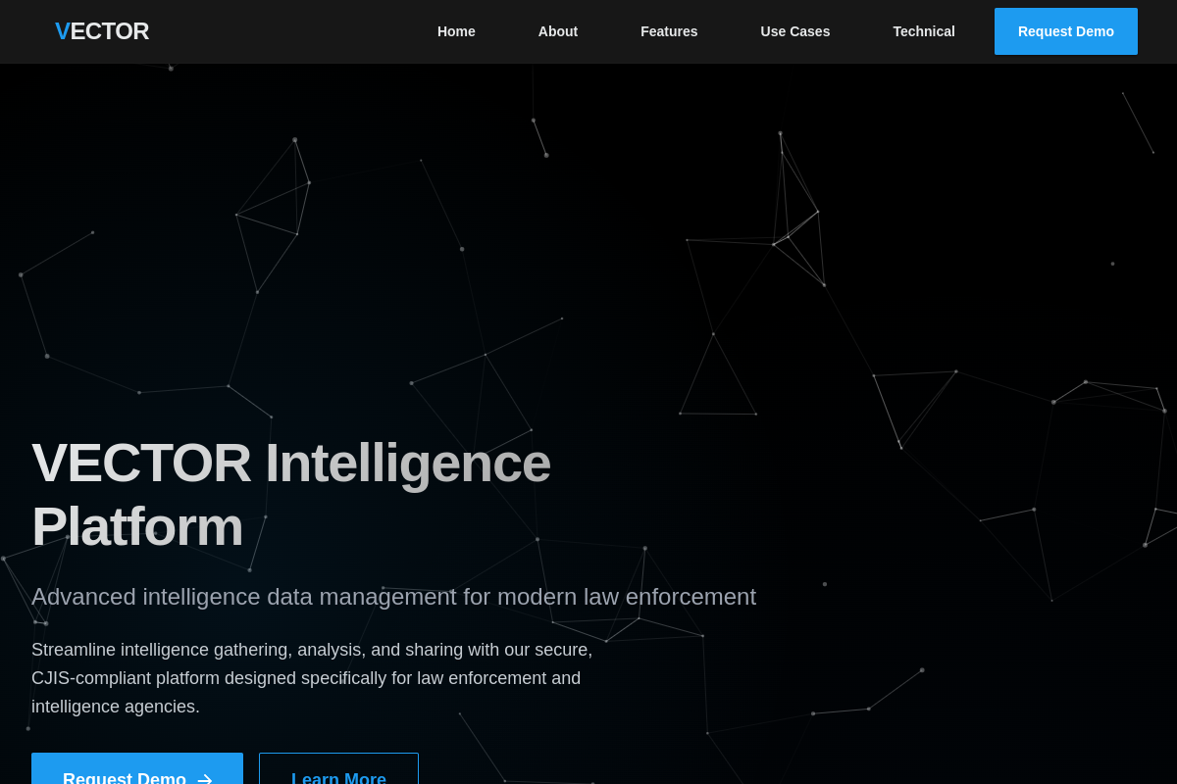Screen dimensions: 1177x784
Task: Select Use Cases in the navigation bar
Action: [794, 31]
